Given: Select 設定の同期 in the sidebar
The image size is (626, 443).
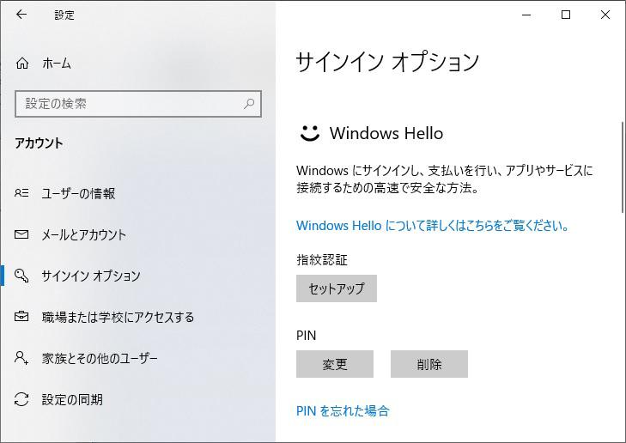Looking at the screenshot, I should tap(72, 399).
